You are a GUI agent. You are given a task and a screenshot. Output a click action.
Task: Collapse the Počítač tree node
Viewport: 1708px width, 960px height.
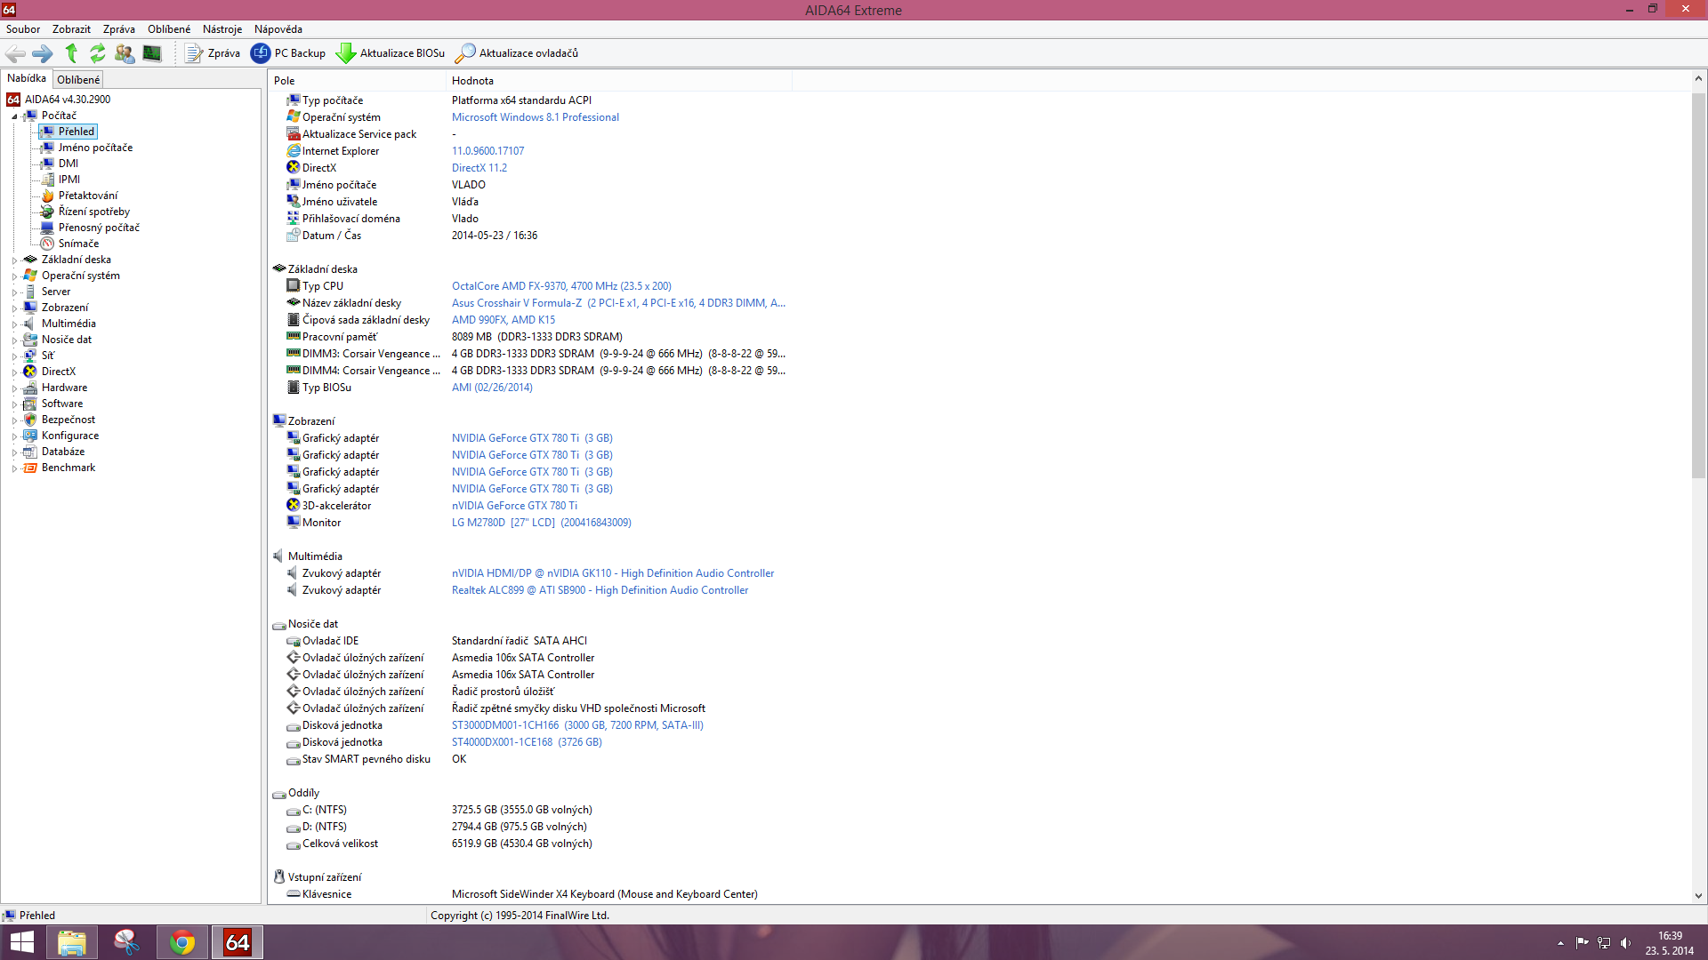(14, 116)
